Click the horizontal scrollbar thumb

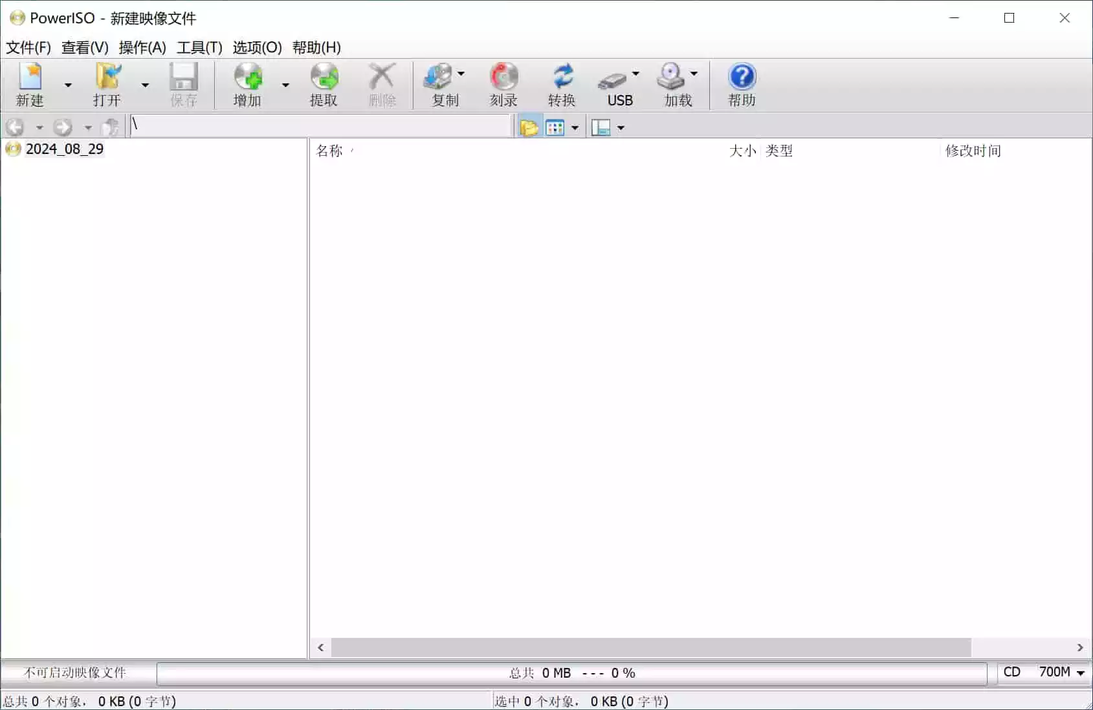[651, 647]
